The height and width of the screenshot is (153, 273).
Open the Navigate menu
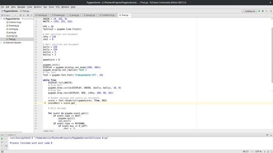[x=21, y=7]
